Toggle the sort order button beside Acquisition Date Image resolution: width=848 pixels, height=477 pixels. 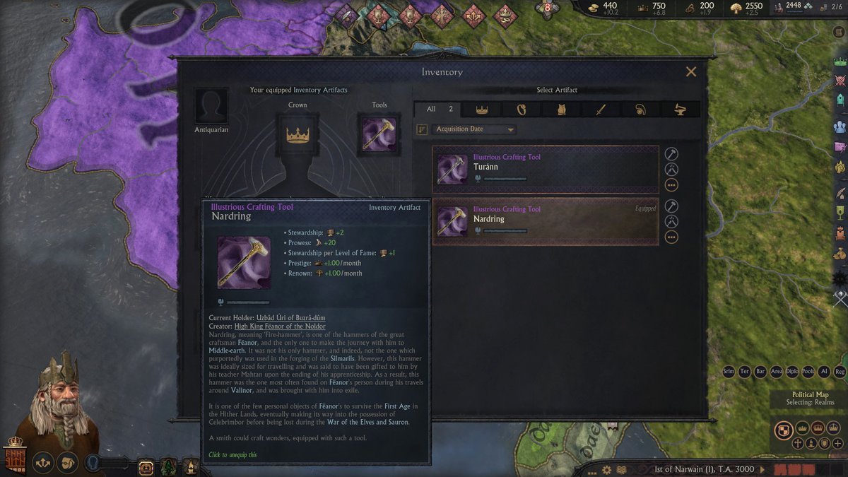click(x=422, y=129)
